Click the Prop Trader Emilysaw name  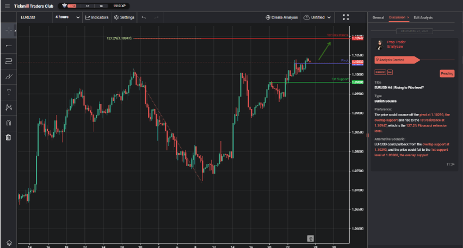396,44
